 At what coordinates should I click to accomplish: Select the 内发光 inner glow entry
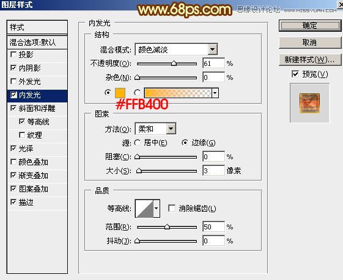tap(37, 95)
